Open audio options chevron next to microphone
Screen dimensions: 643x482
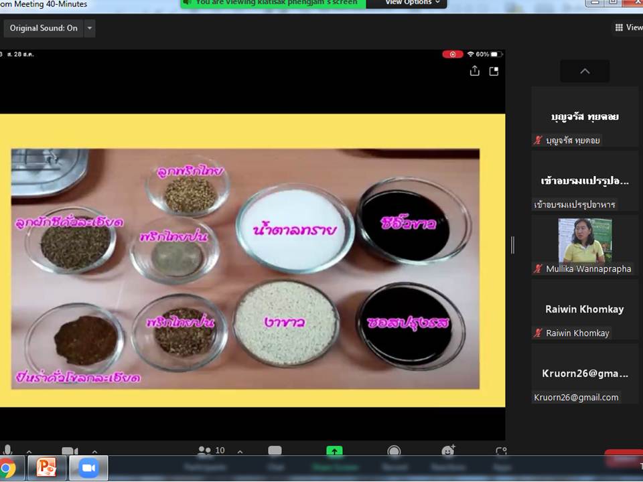coord(29,452)
